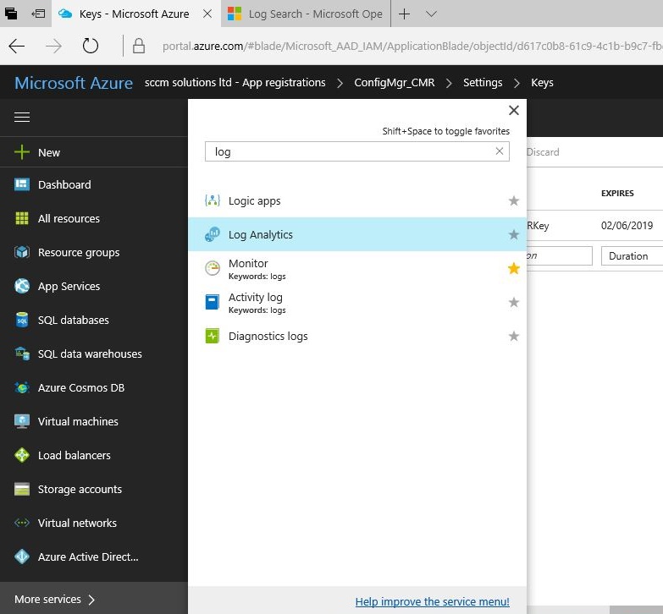The width and height of the screenshot is (663, 614).
Task: Open Help improve the service menu link
Action: [x=432, y=601]
